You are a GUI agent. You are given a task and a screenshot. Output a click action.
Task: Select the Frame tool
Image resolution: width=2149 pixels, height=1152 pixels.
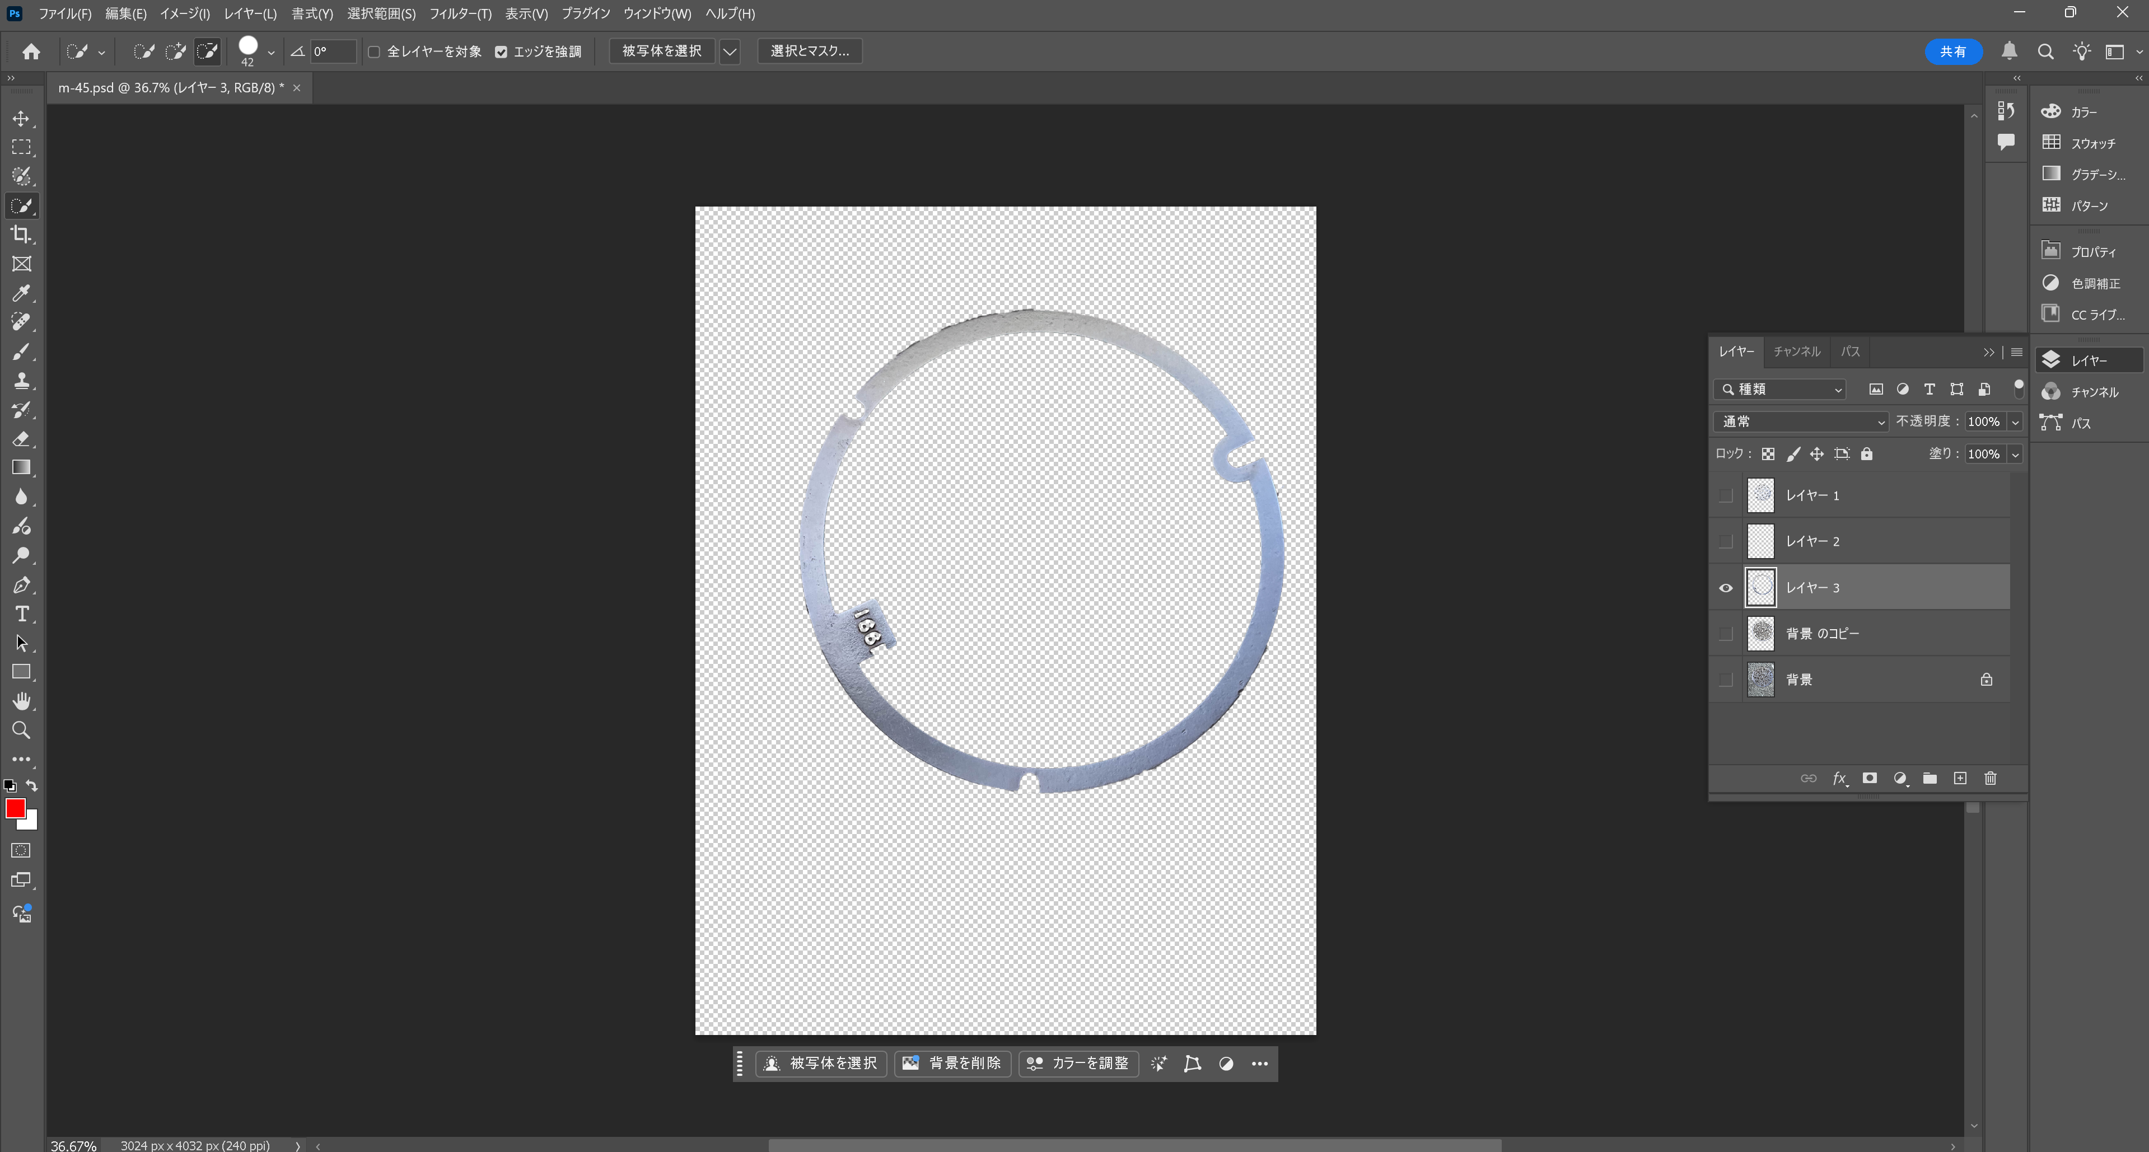[x=21, y=264]
